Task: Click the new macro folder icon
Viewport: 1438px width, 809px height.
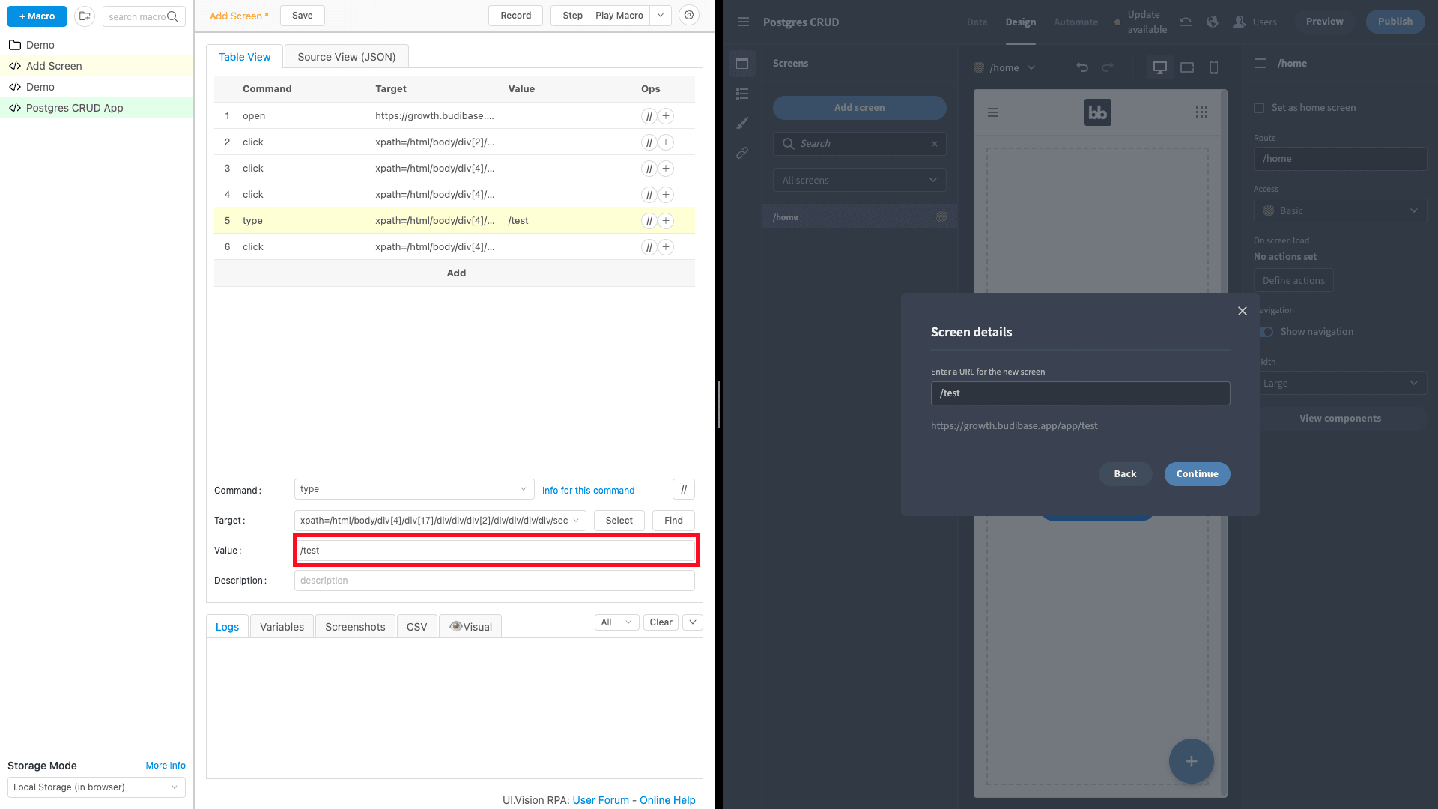Action: [x=85, y=16]
